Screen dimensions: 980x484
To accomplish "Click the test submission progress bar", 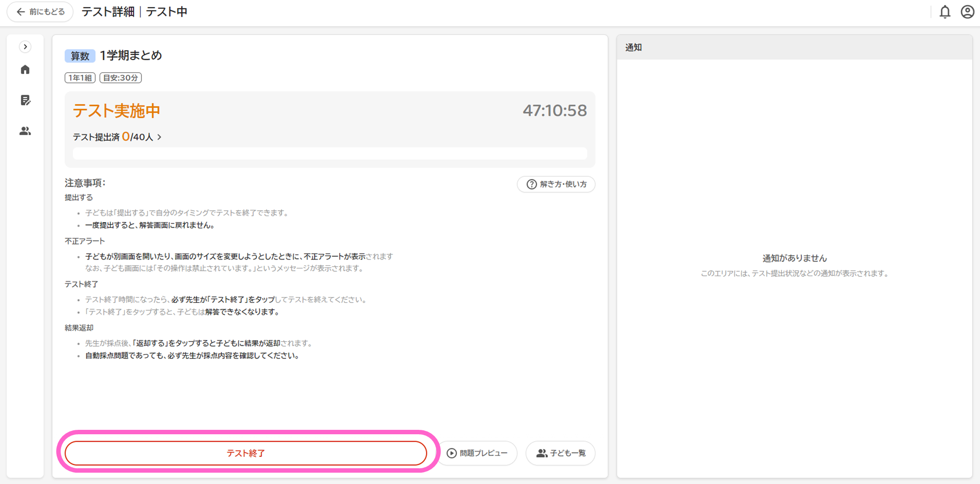I will pyautogui.click(x=330, y=154).
